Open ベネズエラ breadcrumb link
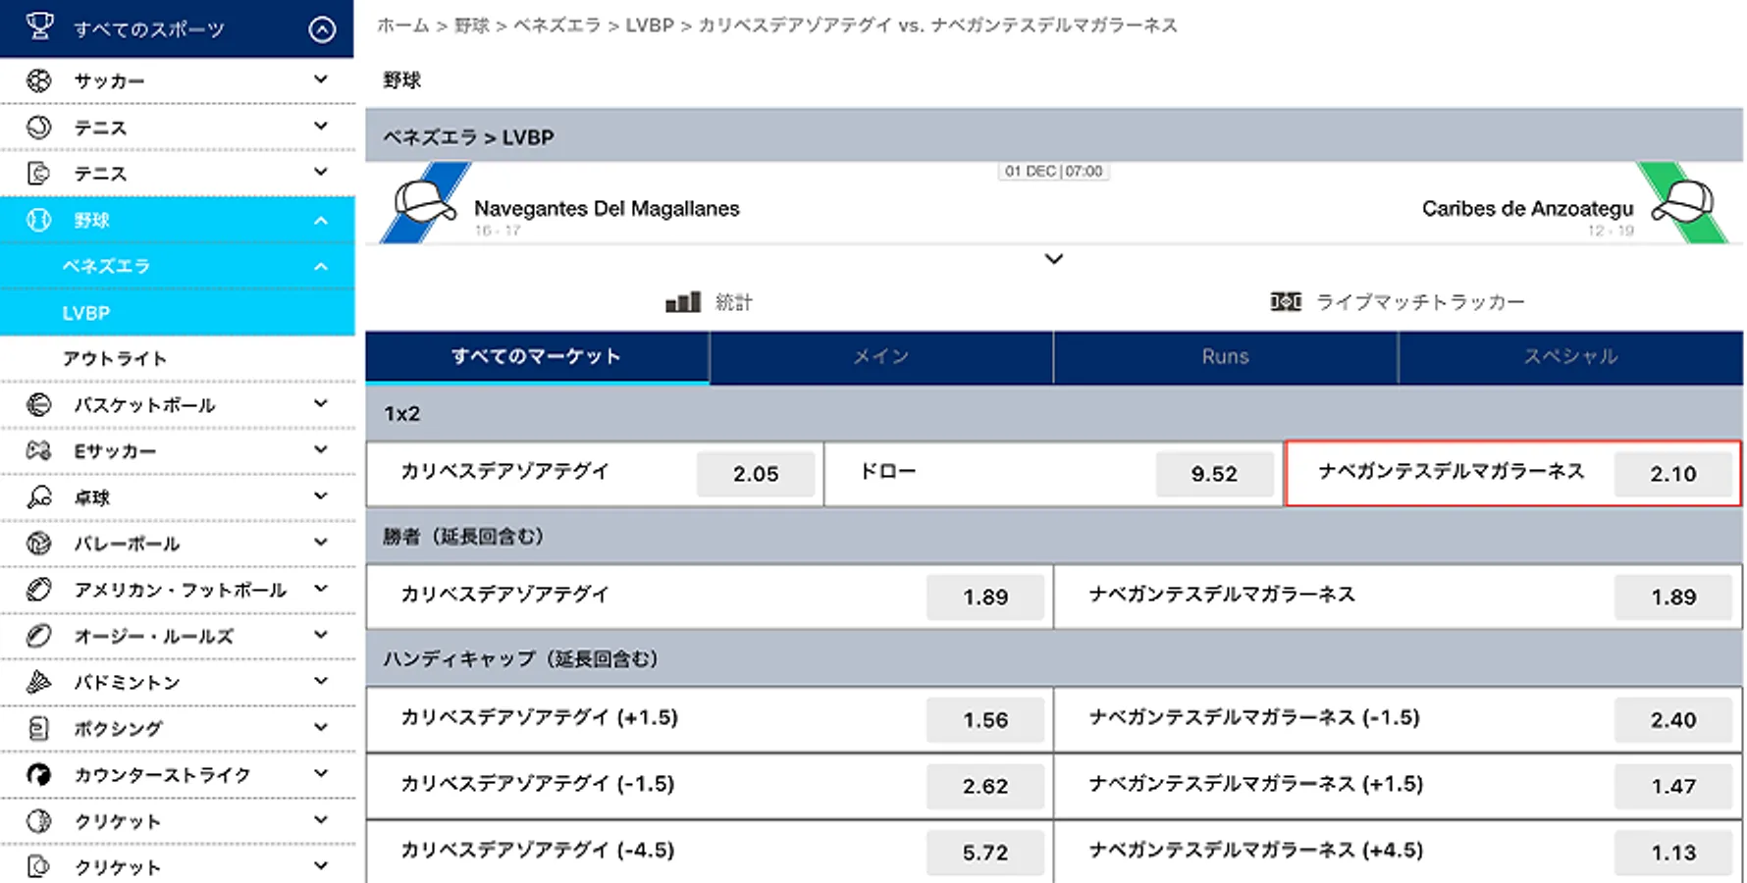 557,26
